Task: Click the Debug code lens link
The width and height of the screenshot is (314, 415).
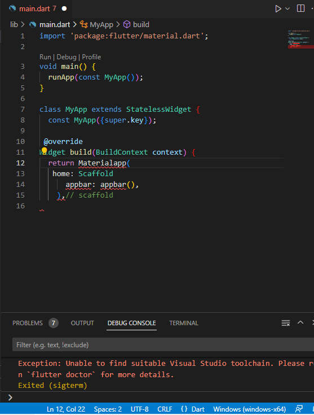Action: 67,57
